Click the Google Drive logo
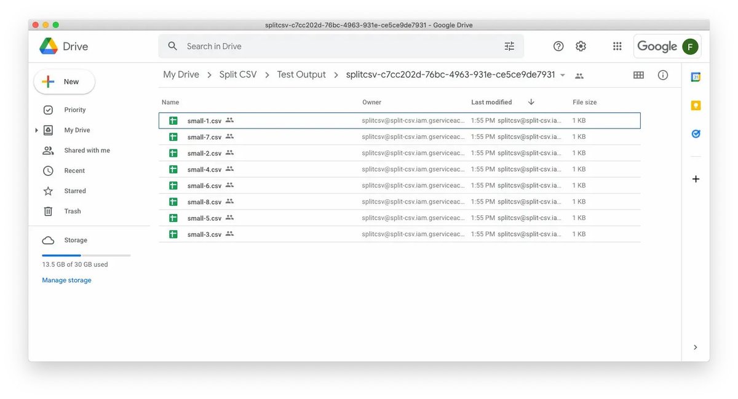The width and height of the screenshot is (738, 399). [49, 46]
